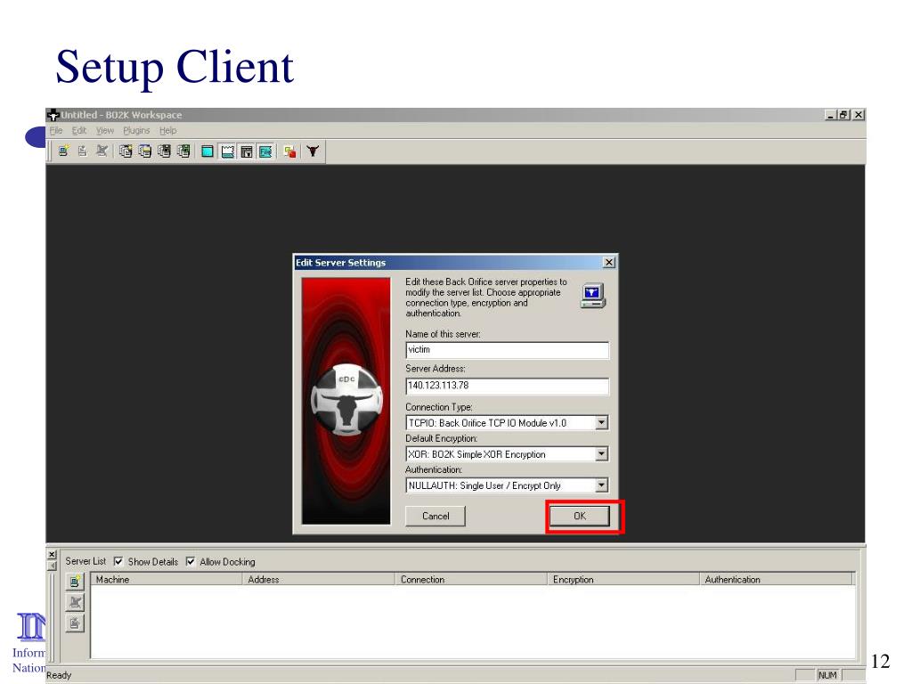
Task: Click the Connection column header
Action: pos(471,579)
